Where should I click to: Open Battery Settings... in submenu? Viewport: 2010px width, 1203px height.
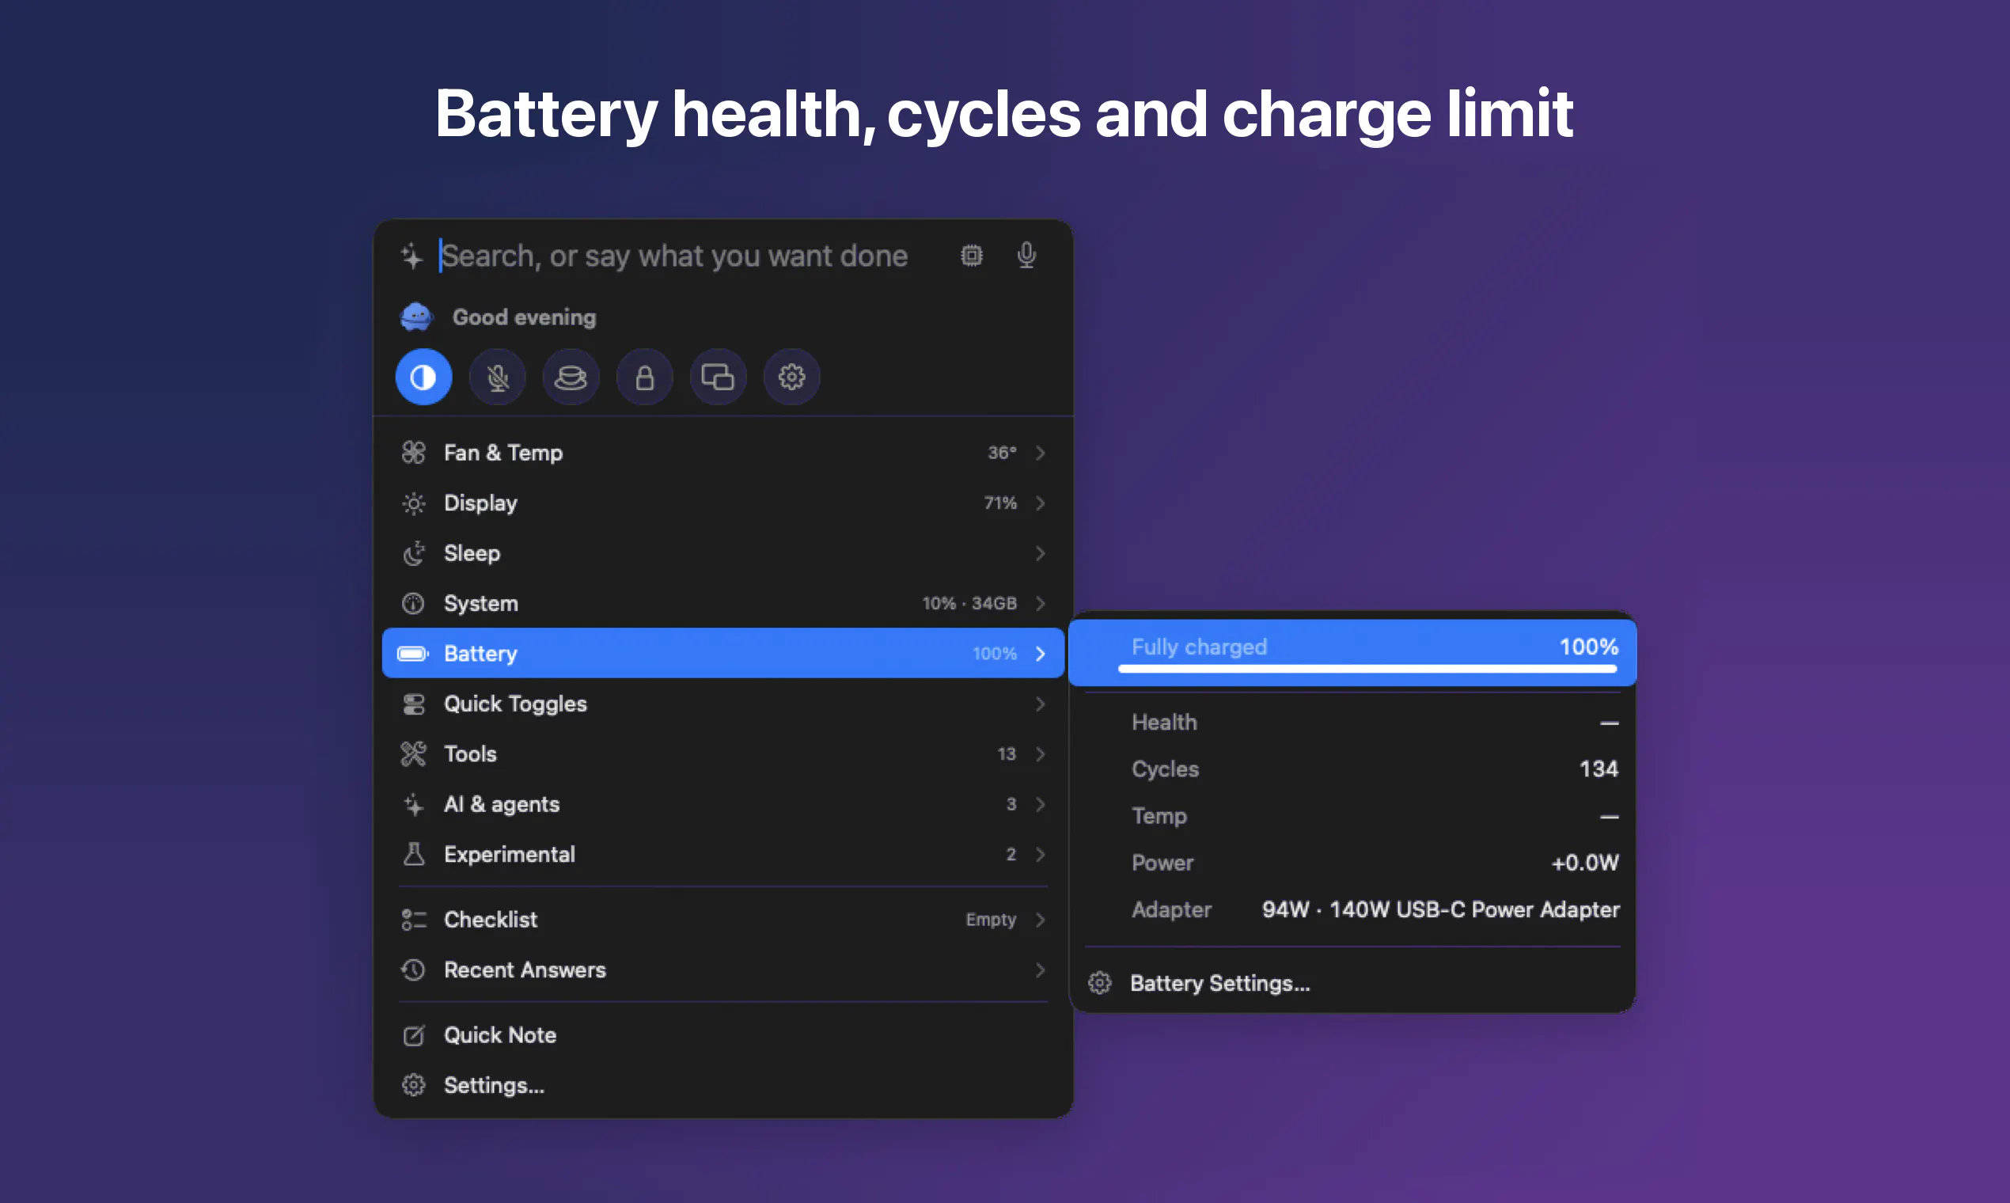click(1352, 982)
